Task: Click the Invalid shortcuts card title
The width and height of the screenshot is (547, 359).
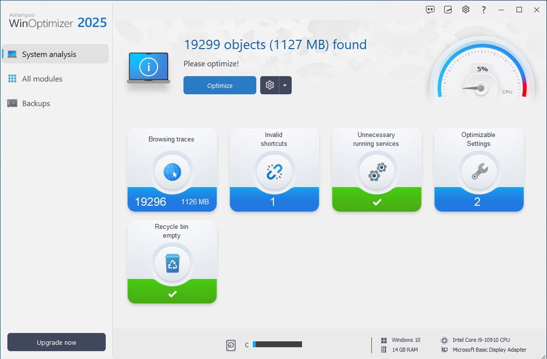Action: [274, 139]
